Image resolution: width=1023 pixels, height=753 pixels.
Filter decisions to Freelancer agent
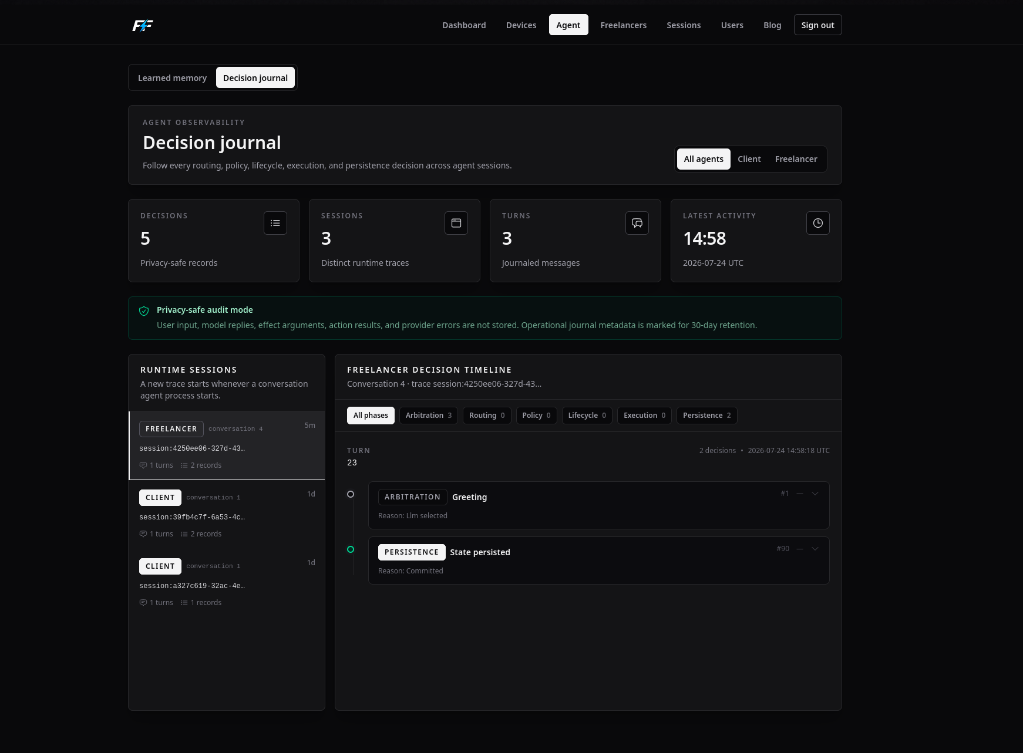(x=796, y=159)
